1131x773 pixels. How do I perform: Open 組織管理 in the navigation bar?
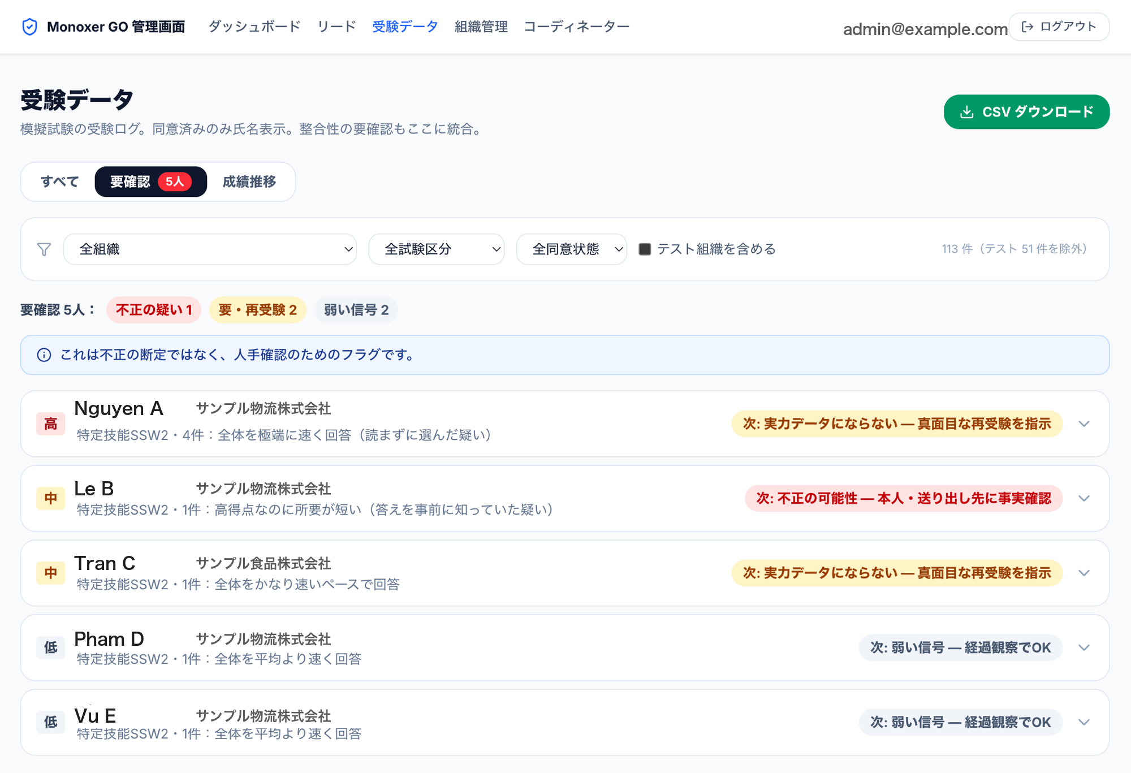coord(481,27)
